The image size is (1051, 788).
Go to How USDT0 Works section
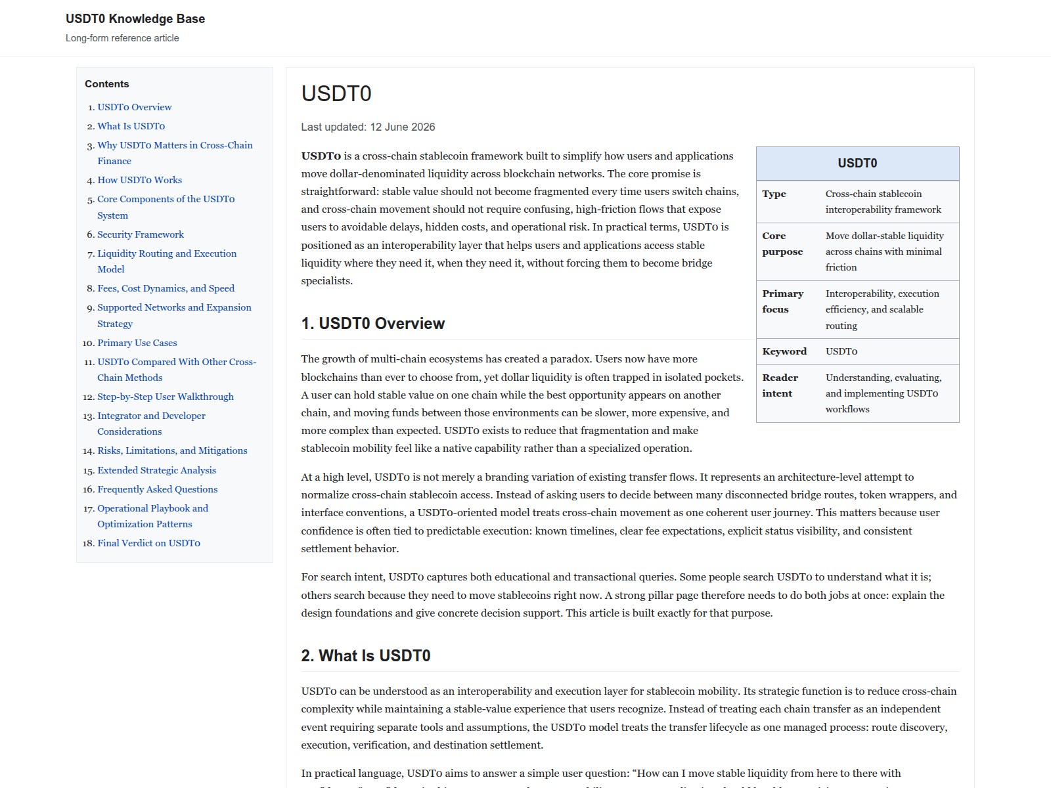pos(140,180)
